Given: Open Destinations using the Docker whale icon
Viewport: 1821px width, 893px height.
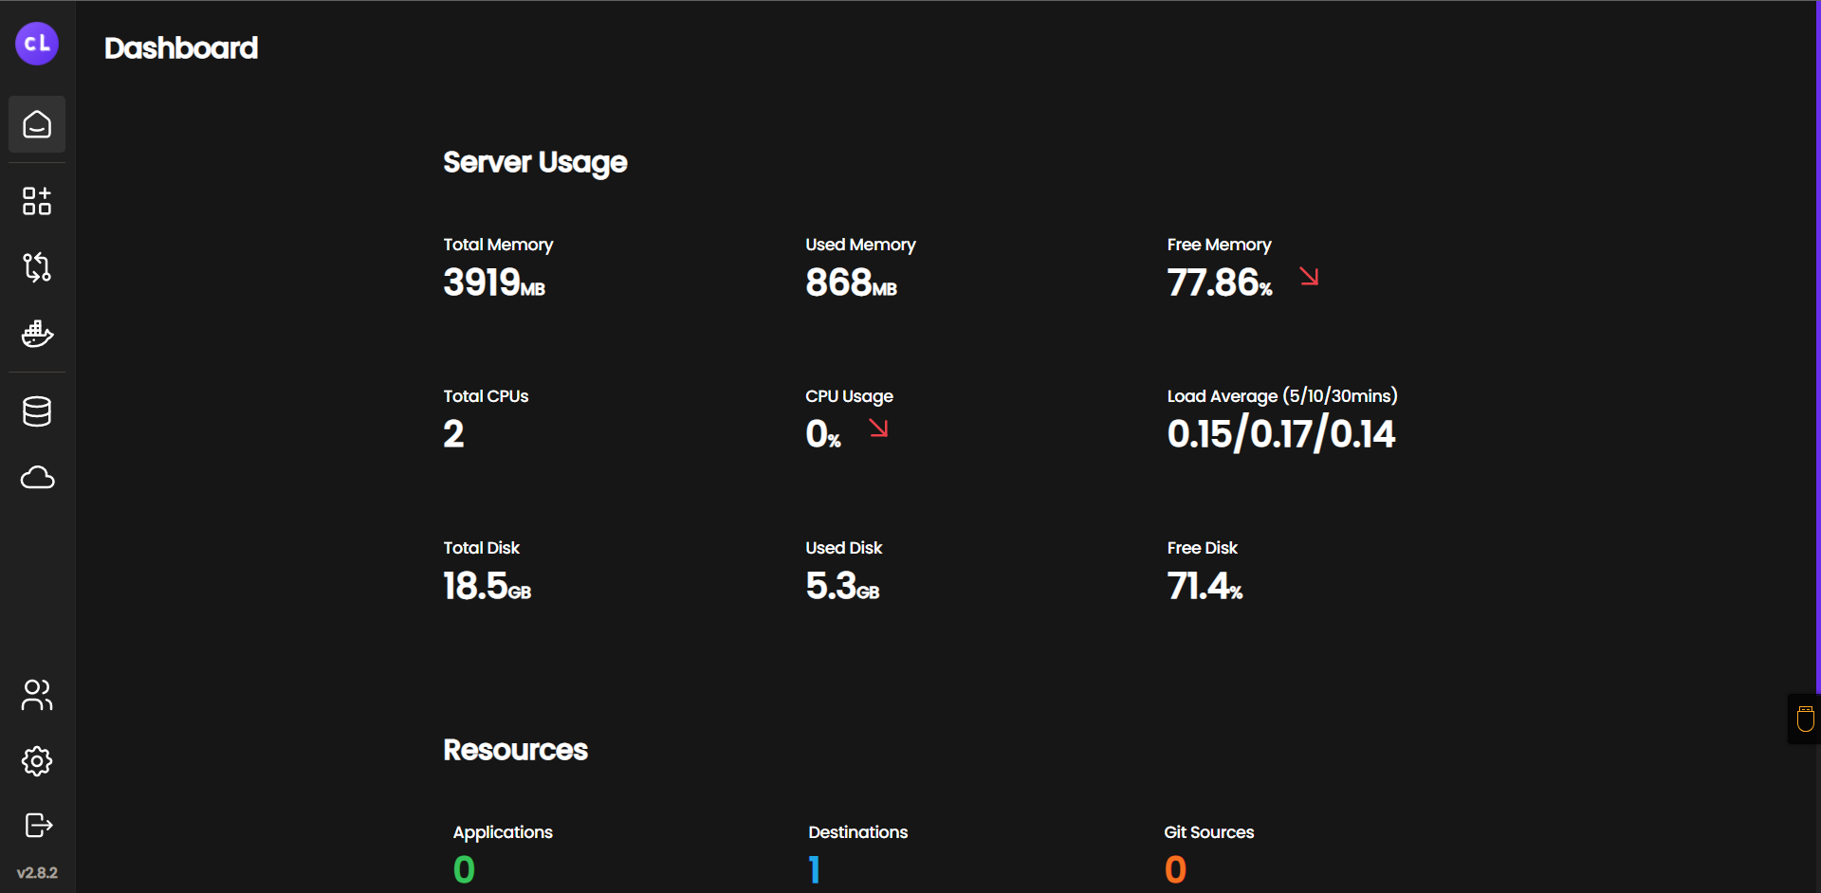Looking at the screenshot, I should 37,334.
